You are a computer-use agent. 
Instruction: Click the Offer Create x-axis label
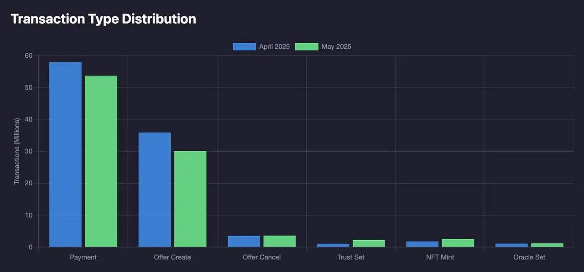coord(172,257)
